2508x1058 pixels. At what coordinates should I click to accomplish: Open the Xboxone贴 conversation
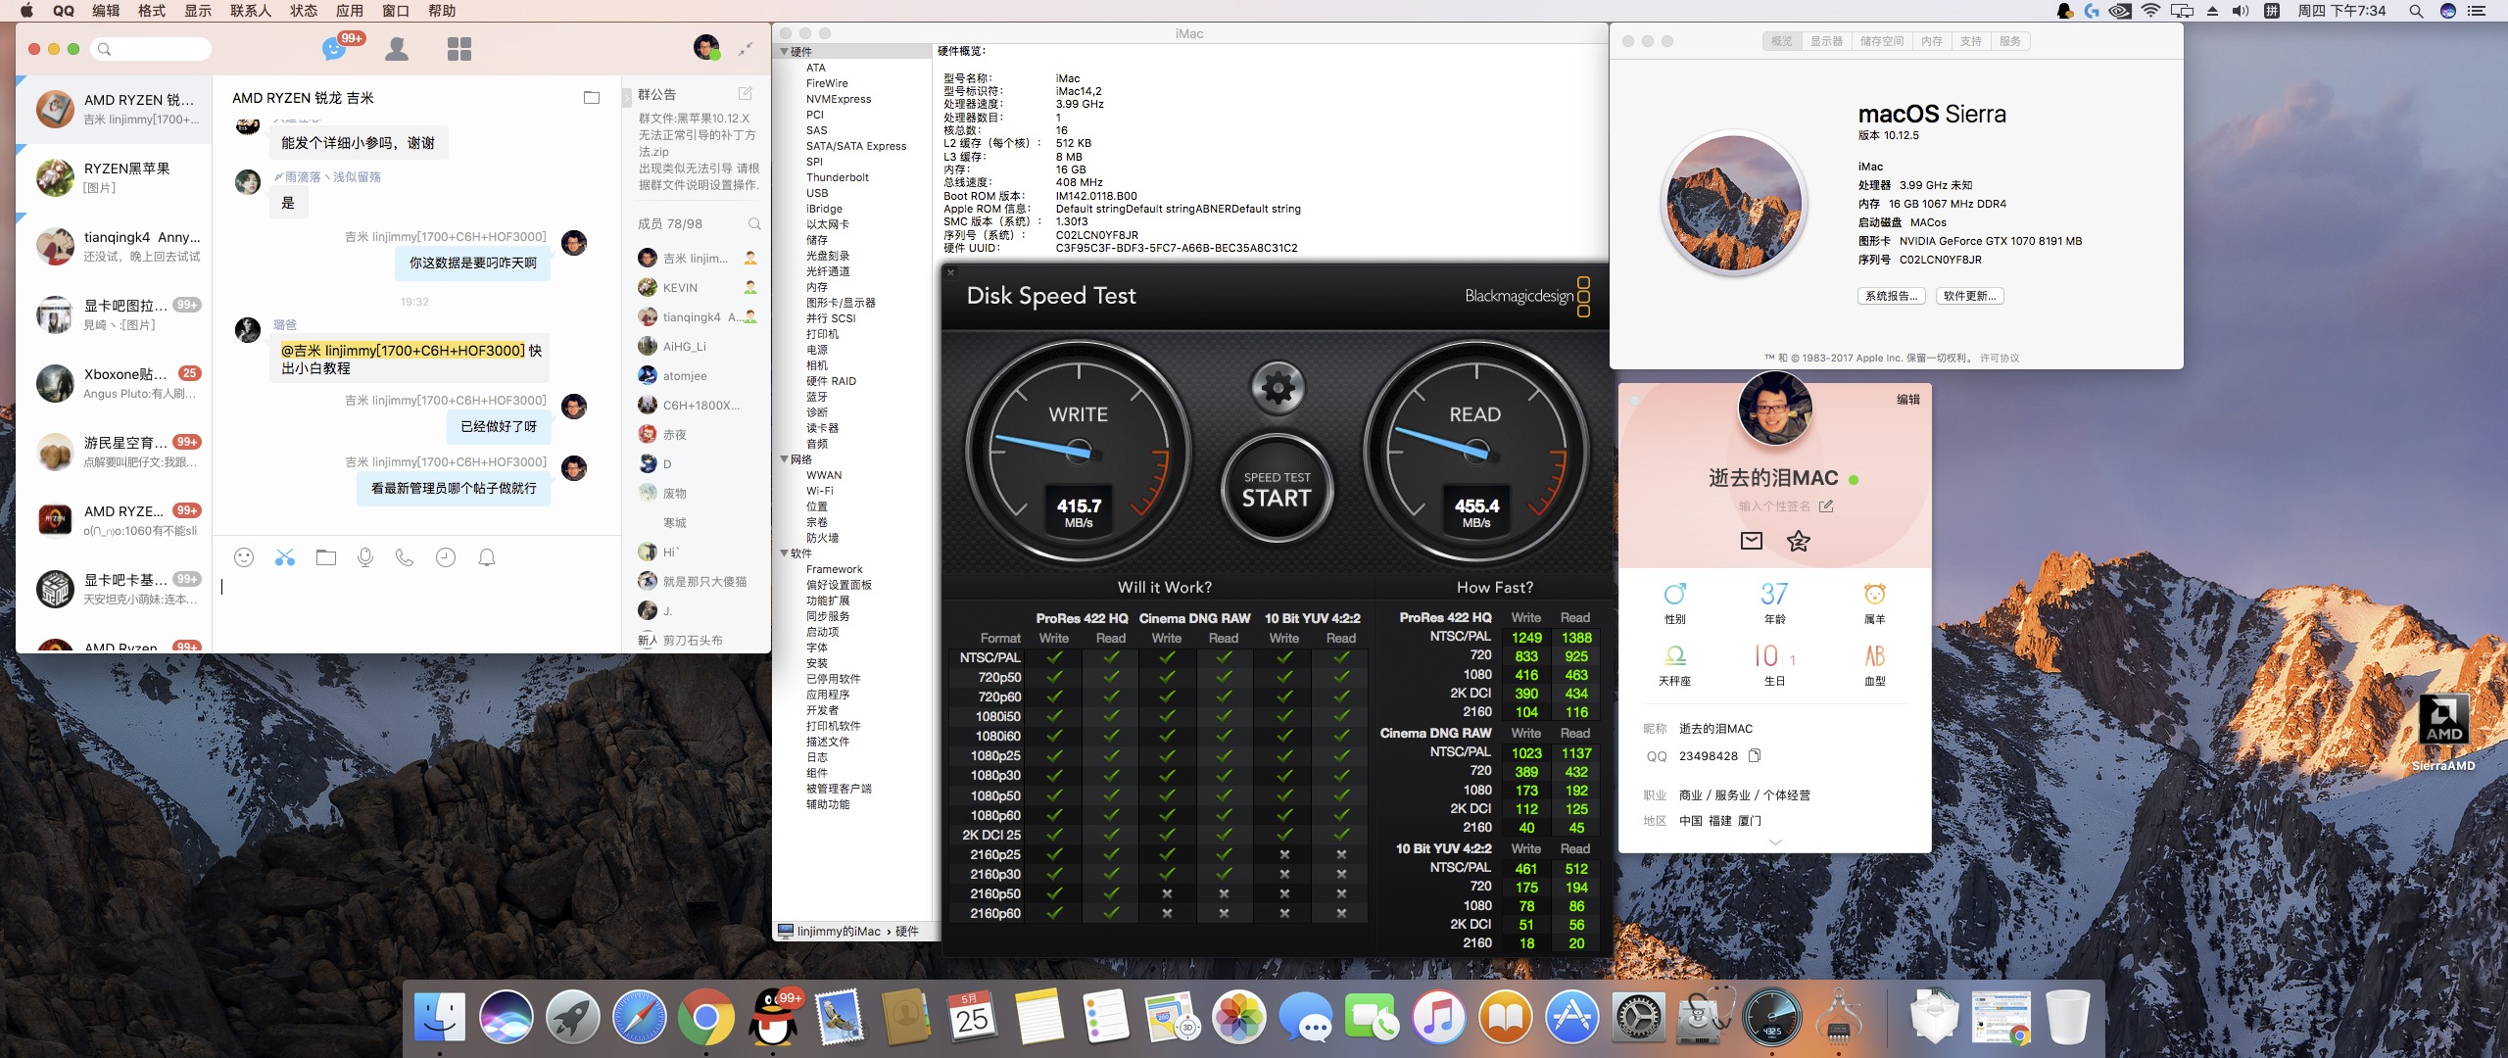coord(114,384)
